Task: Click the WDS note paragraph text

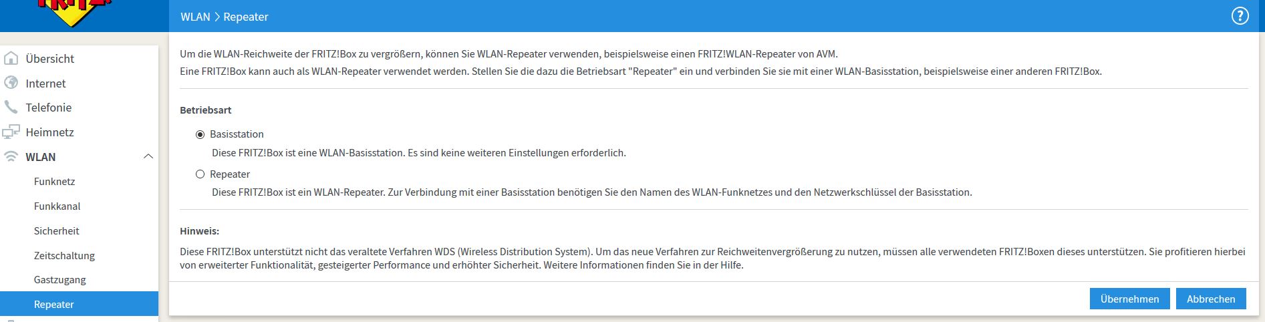Action: pyautogui.click(x=712, y=258)
